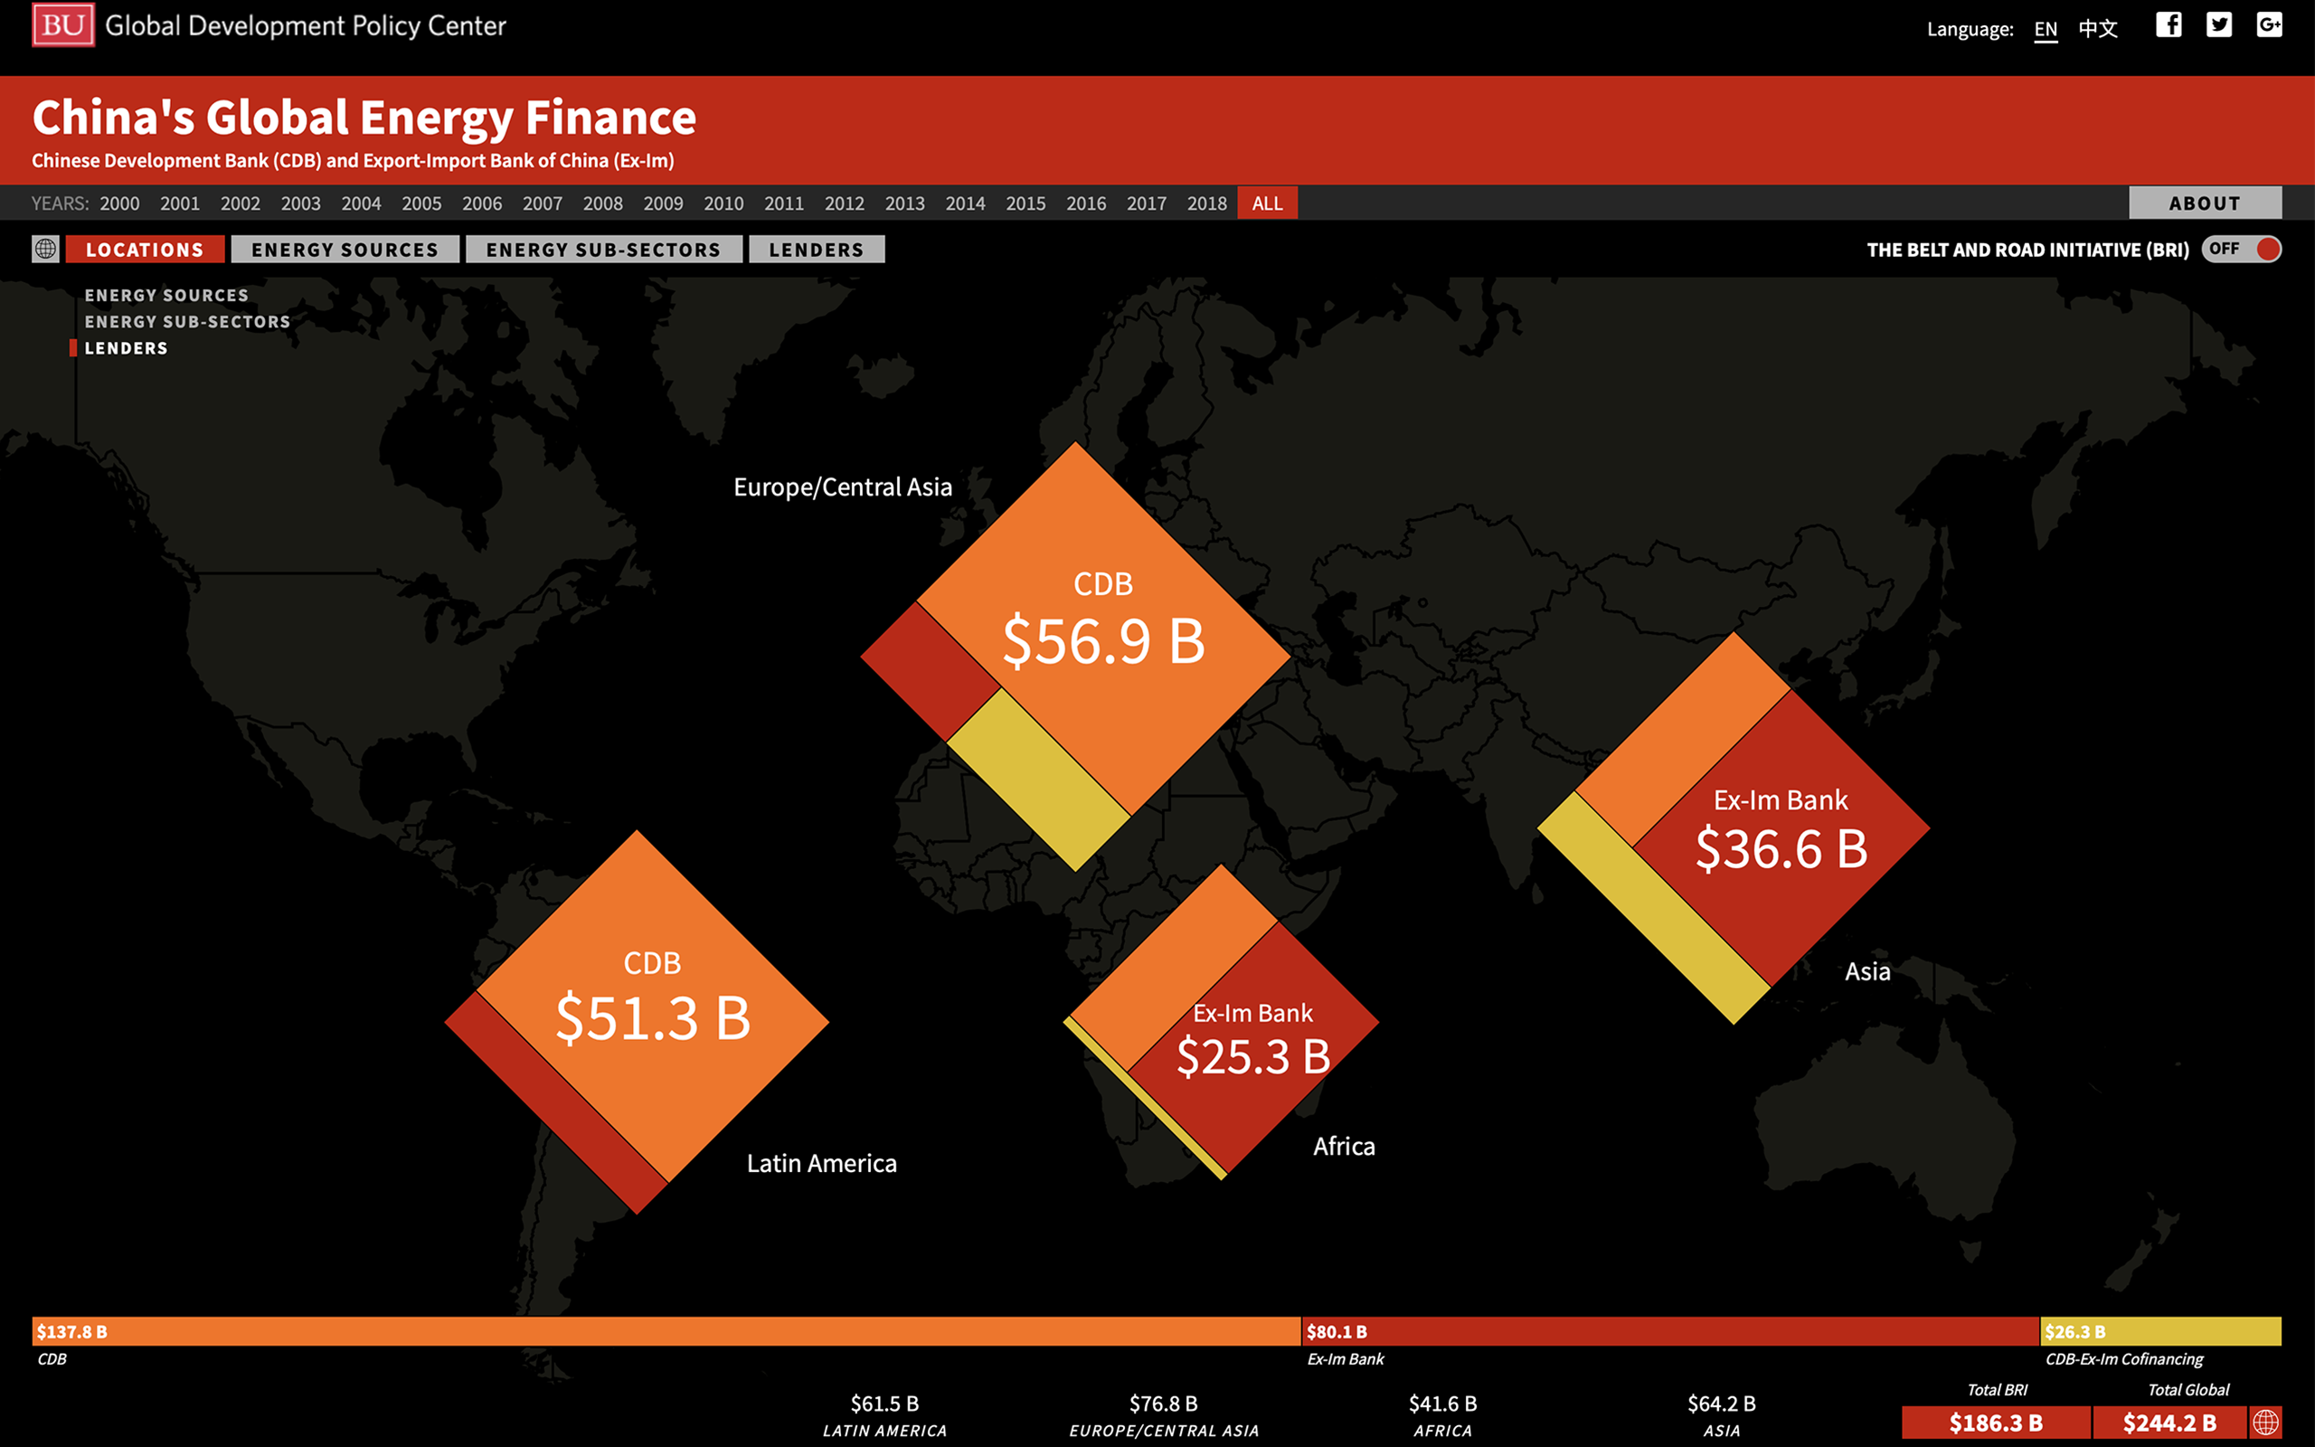Click Total Global $244.2 B box
The height and width of the screenshot is (1447, 2315).
[2169, 1422]
